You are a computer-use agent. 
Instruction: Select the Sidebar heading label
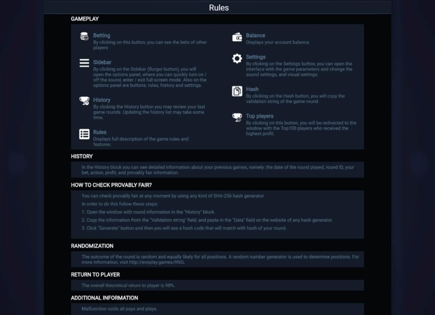point(102,62)
